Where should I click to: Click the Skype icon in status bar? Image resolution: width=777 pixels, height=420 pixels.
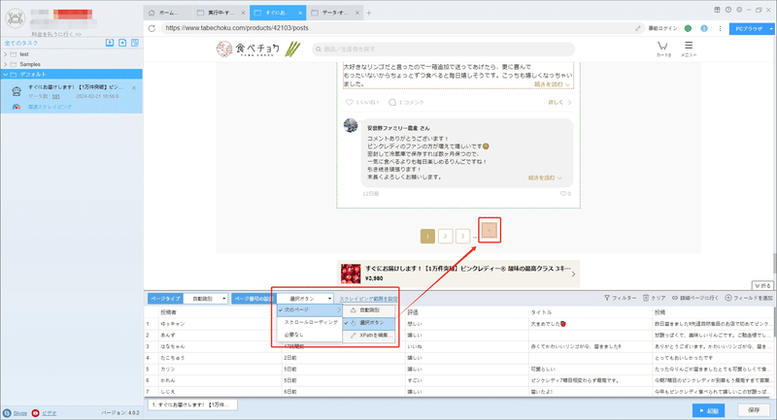point(7,413)
